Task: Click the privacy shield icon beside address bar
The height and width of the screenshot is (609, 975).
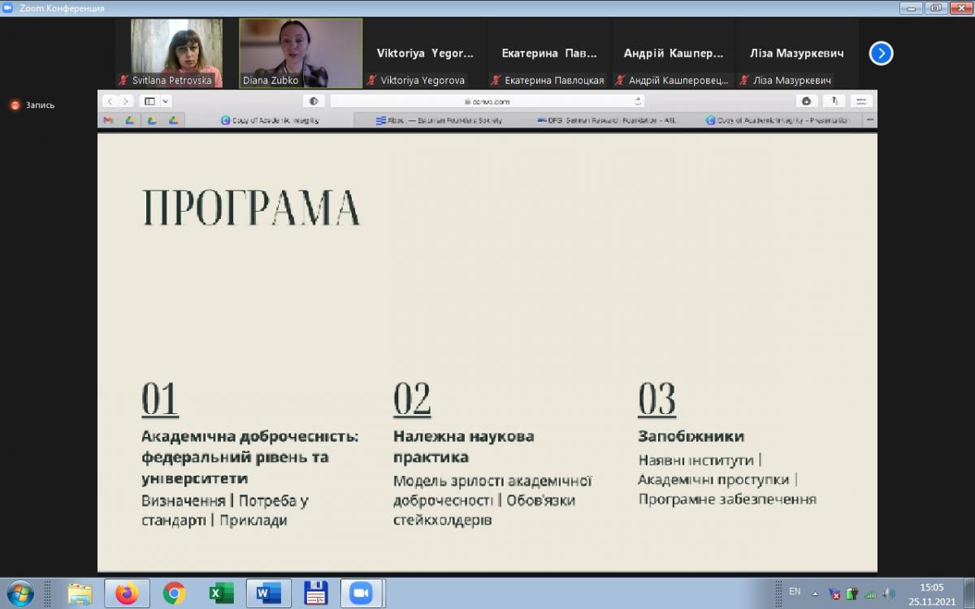Action: [x=314, y=101]
